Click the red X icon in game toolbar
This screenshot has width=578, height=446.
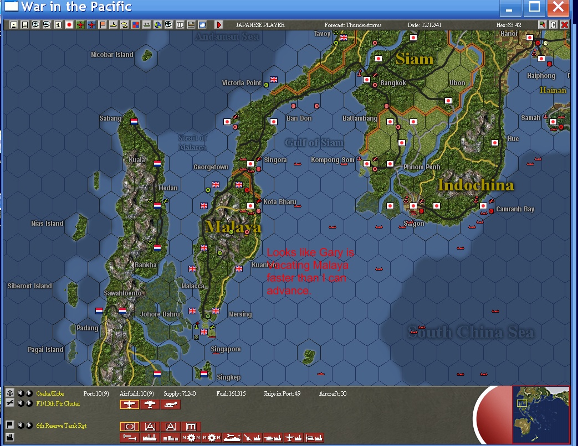(x=564, y=25)
